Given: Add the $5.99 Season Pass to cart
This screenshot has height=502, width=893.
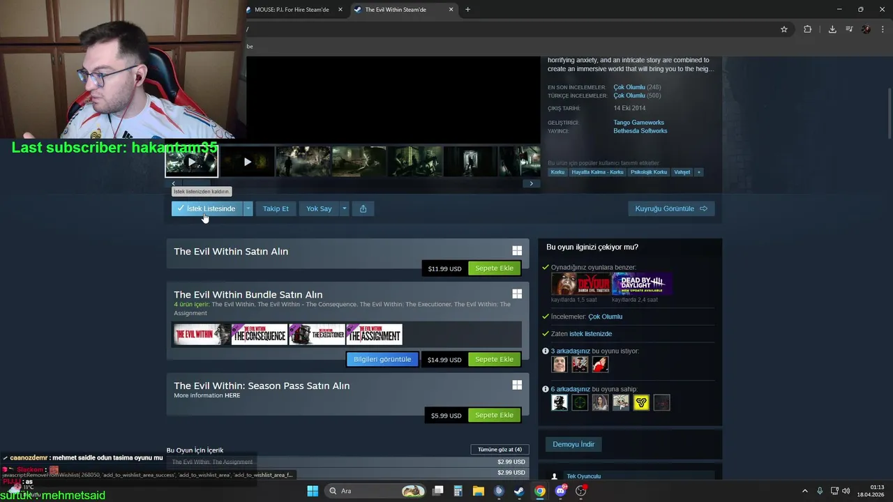Looking at the screenshot, I should pyautogui.click(x=494, y=416).
